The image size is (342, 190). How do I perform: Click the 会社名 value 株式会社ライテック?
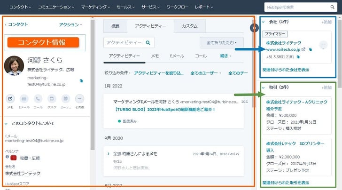(23, 174)
